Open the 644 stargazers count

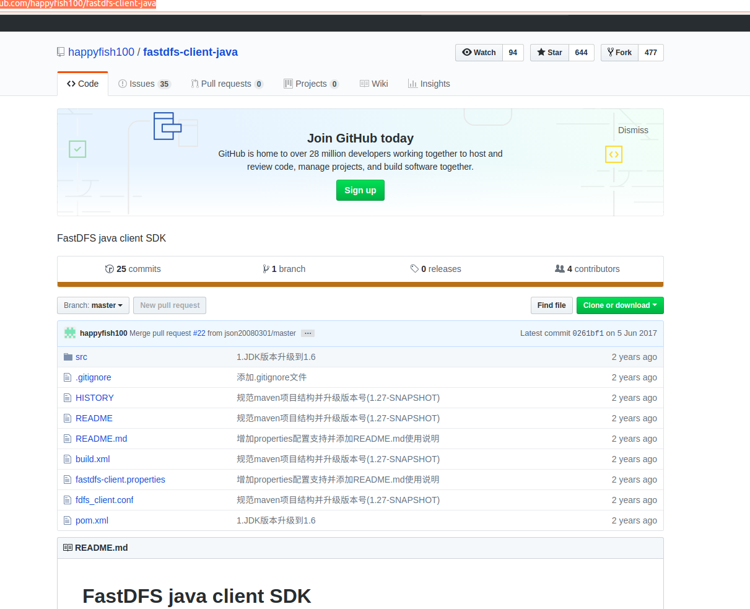(x=581, y=53)
